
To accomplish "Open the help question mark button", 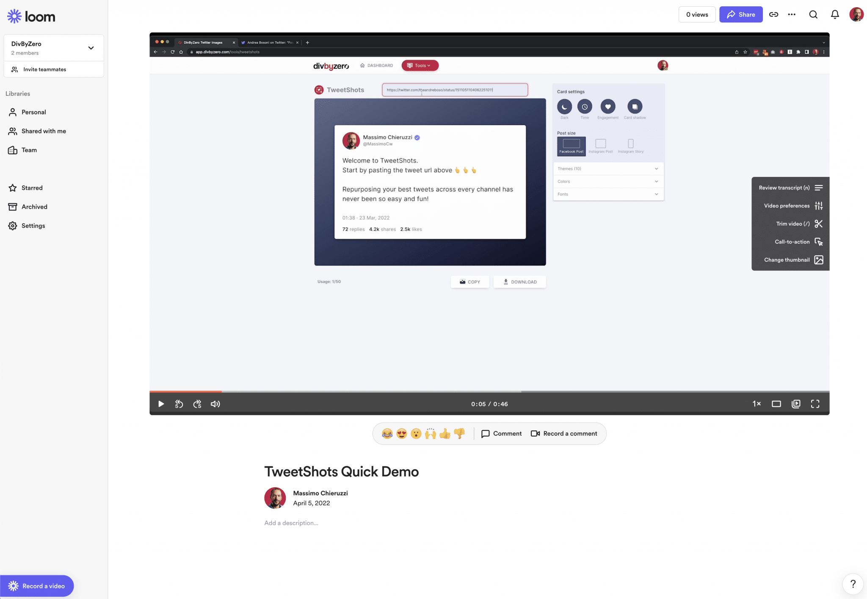I will click(x=853, y=584).
